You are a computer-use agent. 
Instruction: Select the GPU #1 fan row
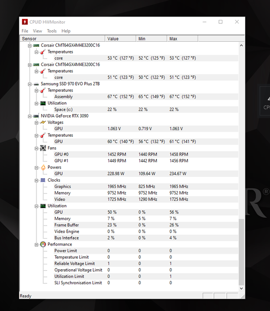coord(146,161)
